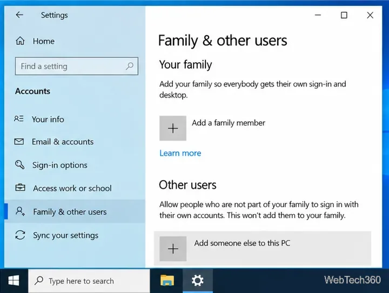Open Sign-in options
The image size is (389, 293).
(60, 165)
